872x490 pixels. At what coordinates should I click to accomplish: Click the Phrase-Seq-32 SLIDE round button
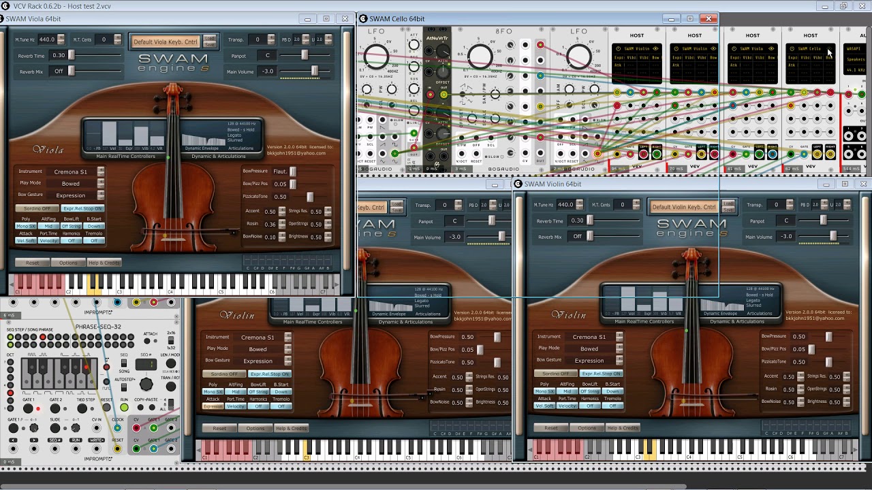[56, 428]
